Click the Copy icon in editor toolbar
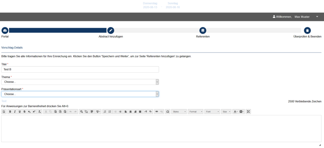This screenshot has height=148, width=324. coord(50,111)
